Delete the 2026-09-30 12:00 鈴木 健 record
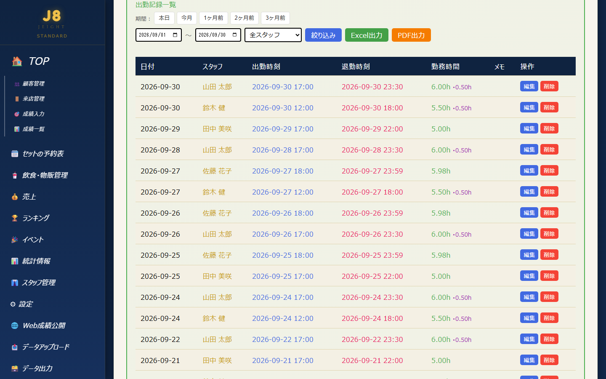The height and width of the screenshot is (379, 606). click(549, 107)
